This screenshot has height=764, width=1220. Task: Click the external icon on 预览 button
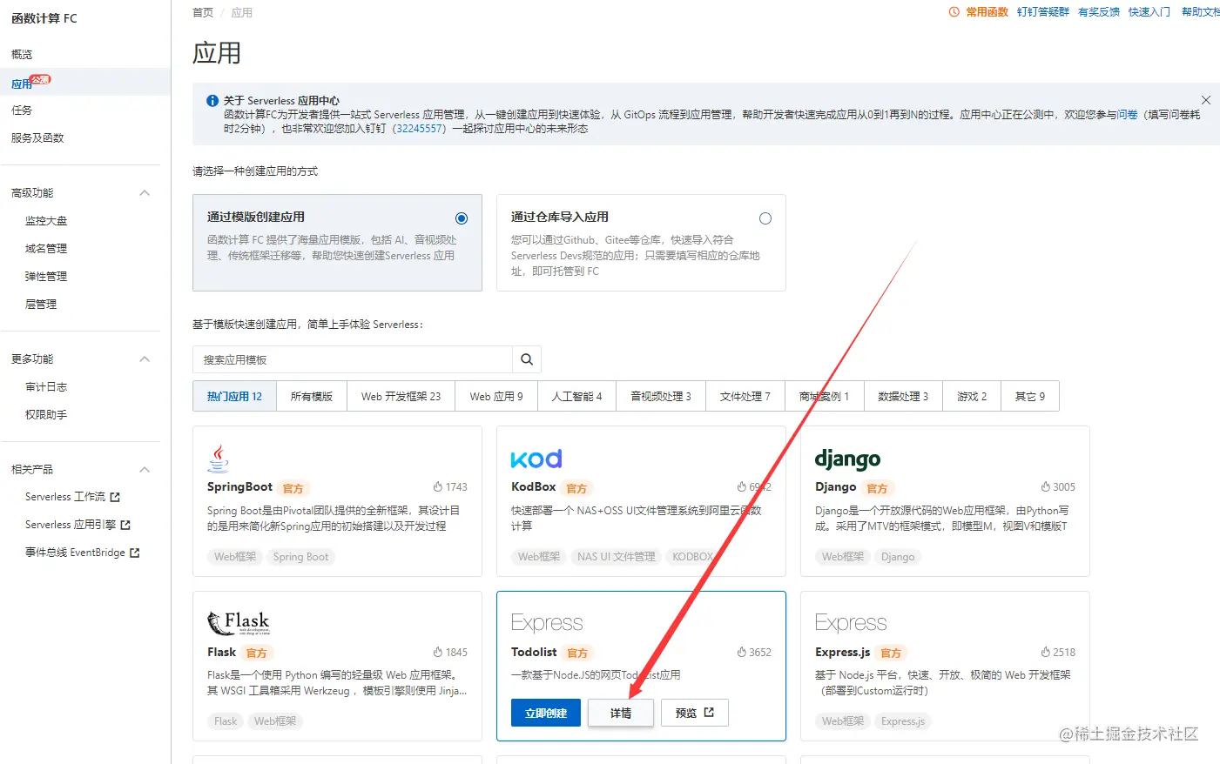pos(709,713)
